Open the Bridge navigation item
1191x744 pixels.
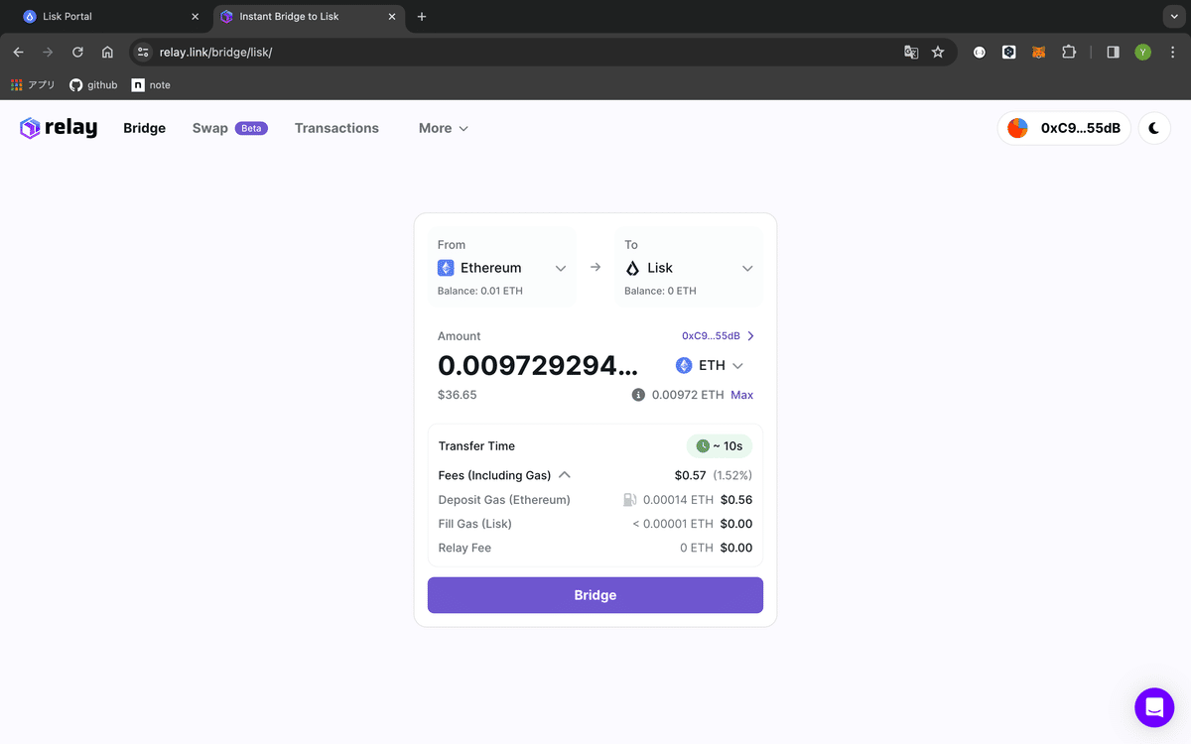[x=144, y=128]
